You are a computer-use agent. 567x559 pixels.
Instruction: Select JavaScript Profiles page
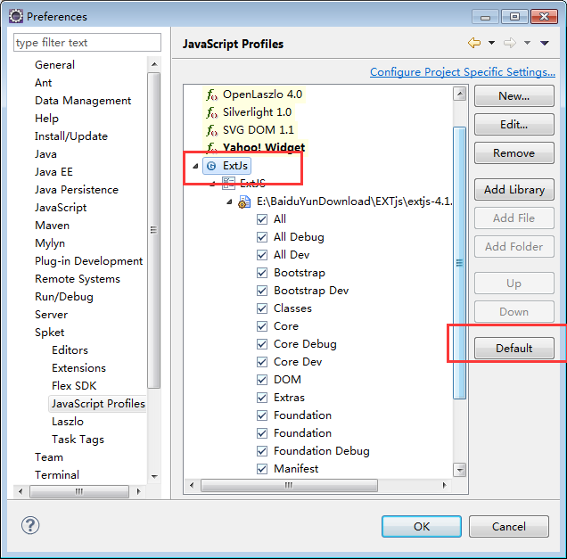tap(98, 404)
